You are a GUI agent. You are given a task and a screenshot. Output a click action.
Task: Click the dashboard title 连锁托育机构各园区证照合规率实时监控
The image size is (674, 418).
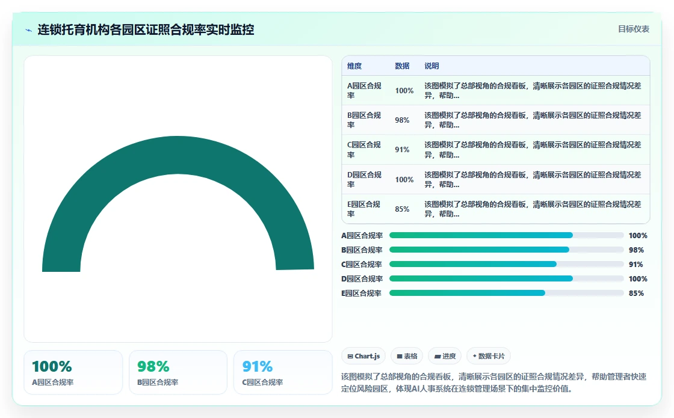tap(146, 29)
